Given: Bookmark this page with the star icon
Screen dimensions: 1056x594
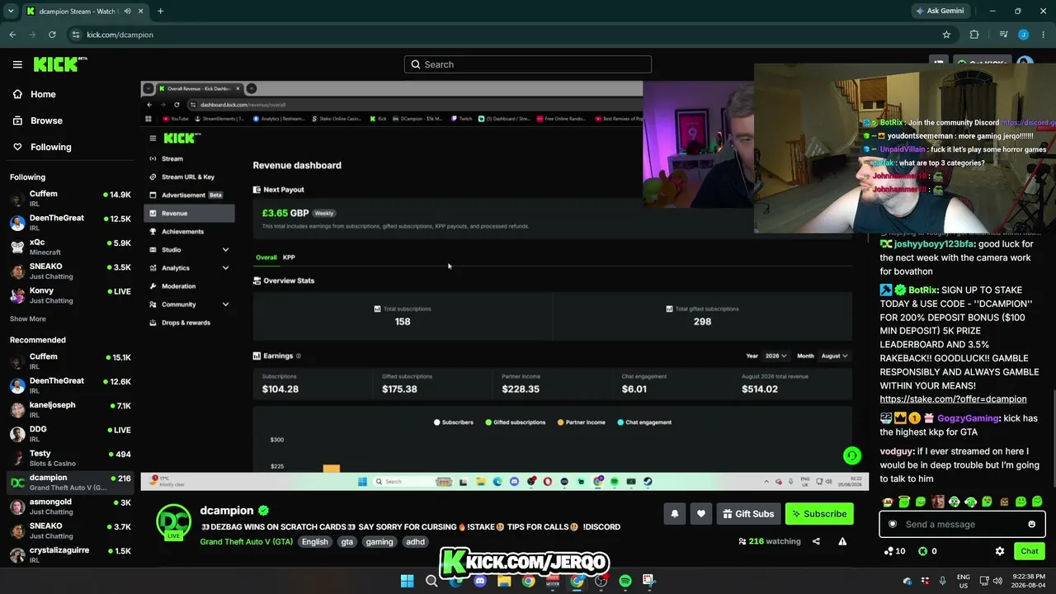Looking at the screenshot, I should [946, 35].
